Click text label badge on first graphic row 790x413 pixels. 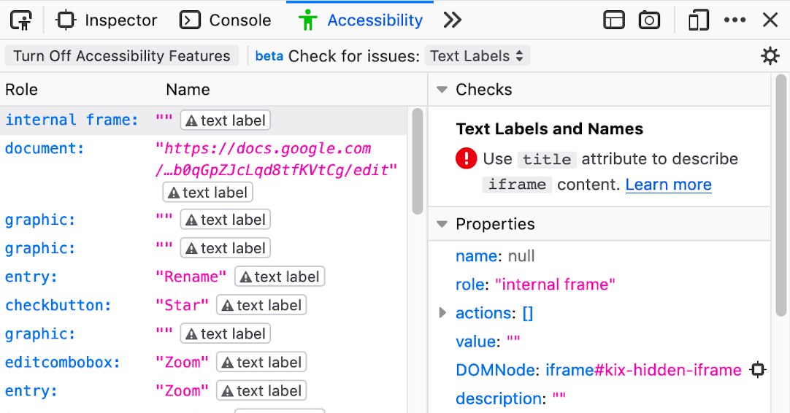pos(225,220)
